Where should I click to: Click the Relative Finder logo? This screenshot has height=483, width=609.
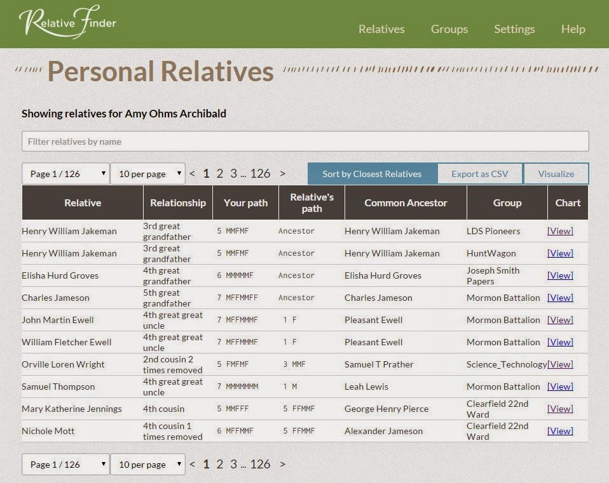point(67,23)
